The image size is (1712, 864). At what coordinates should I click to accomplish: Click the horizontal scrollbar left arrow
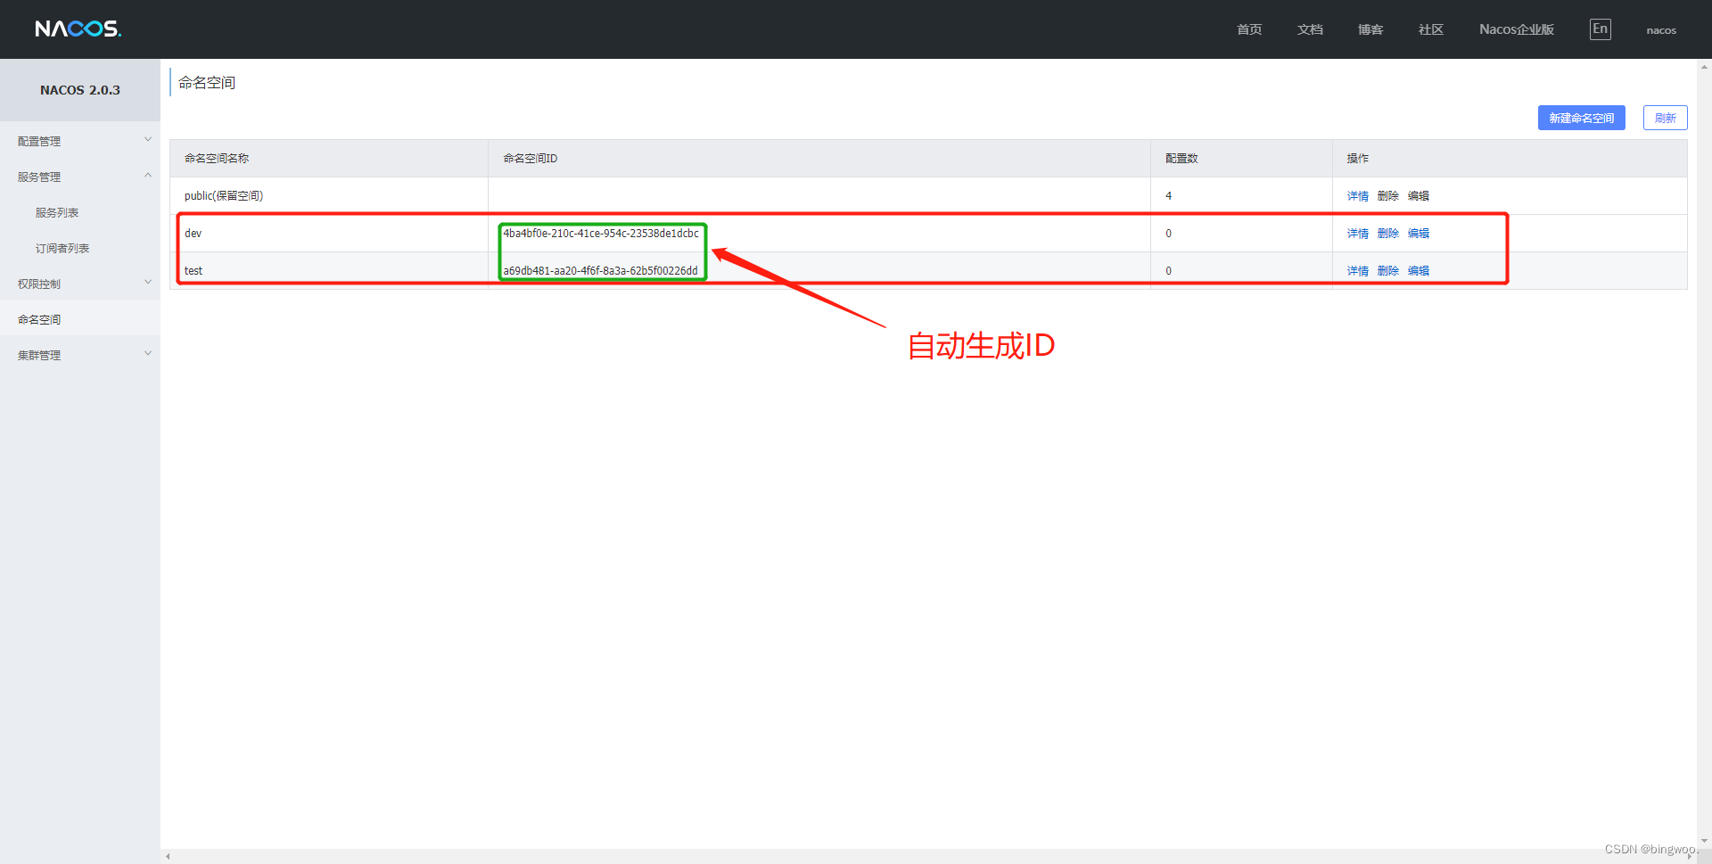(168, 857)
